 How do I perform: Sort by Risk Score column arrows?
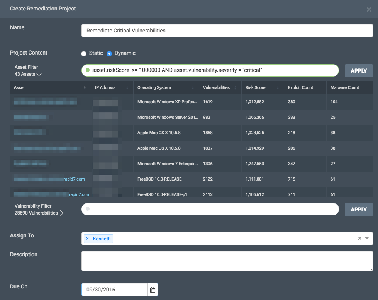pyautogui.click(x=278, y=88)
